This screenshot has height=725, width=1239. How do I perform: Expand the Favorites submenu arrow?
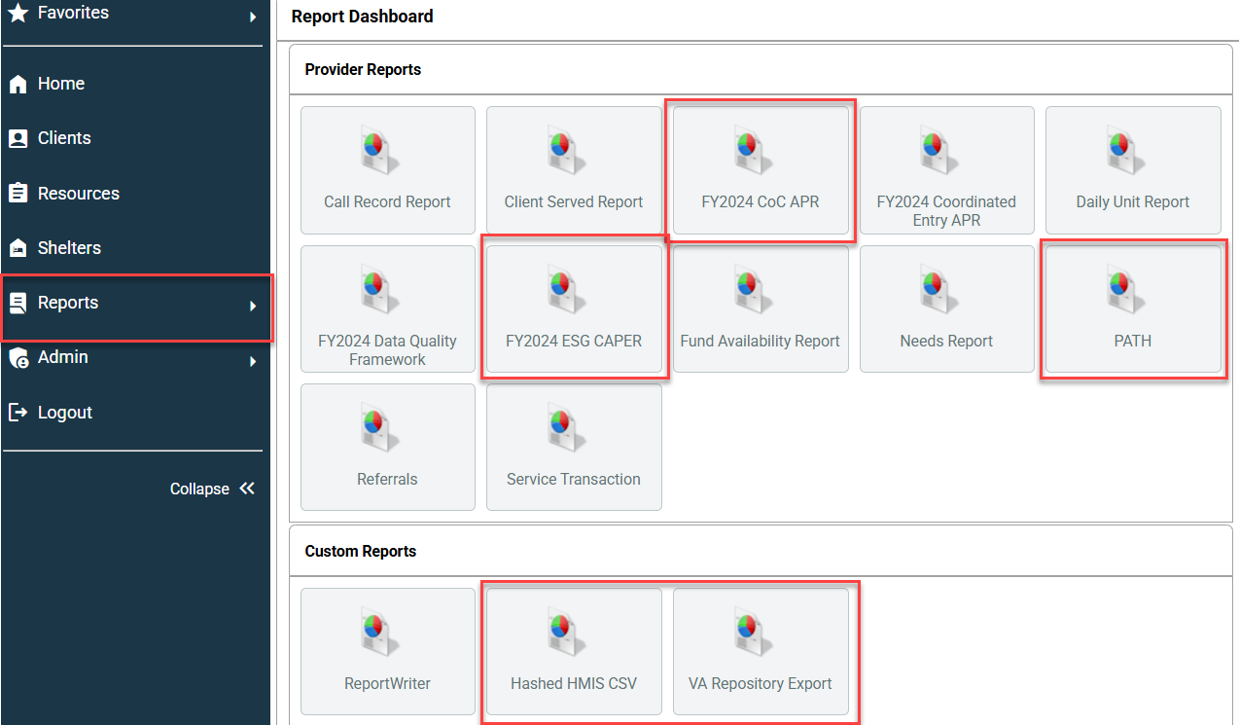pos(252,17)
